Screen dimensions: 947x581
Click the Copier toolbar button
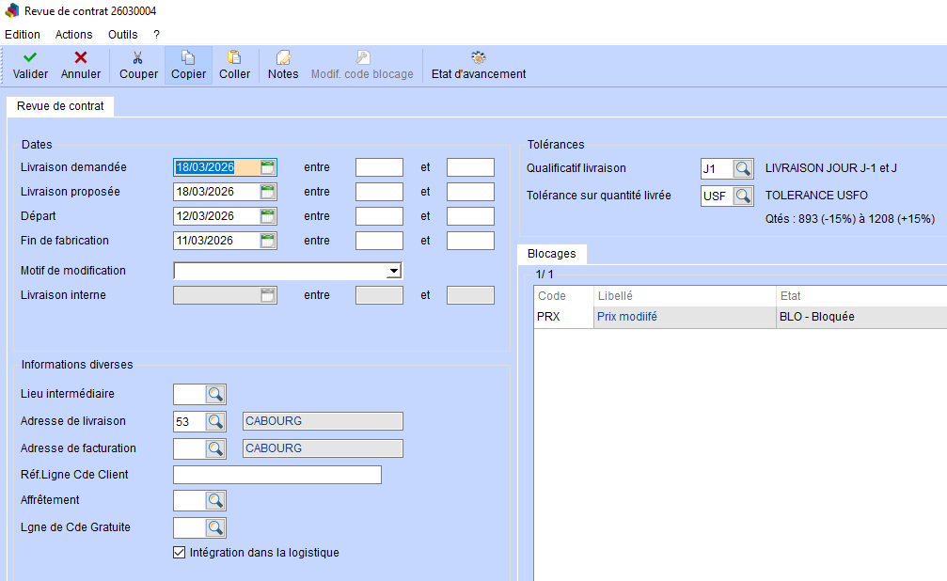pyautogui.click(x=188, y=65)
